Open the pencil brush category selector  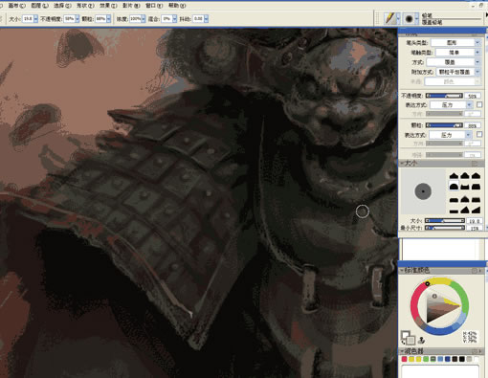pos(392,18)
